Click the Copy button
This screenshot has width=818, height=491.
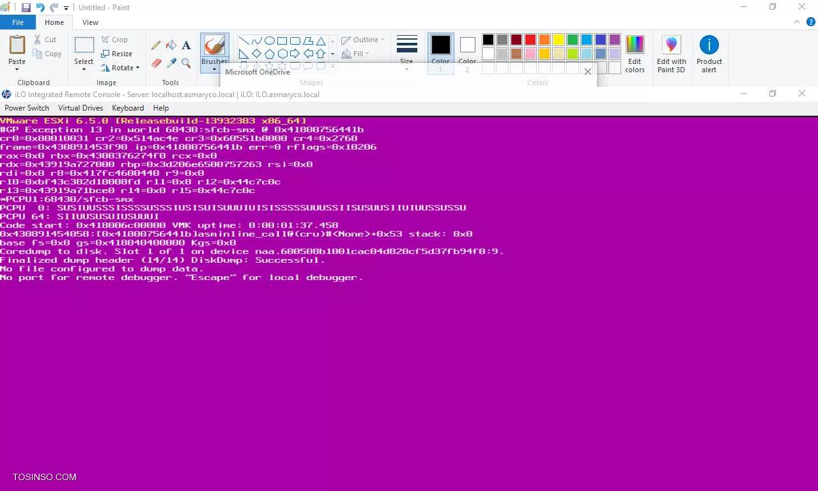[47, 54]
